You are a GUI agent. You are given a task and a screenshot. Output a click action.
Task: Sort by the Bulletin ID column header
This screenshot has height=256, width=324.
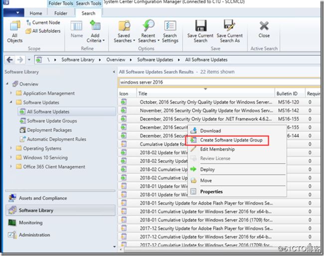pos(290,94)
